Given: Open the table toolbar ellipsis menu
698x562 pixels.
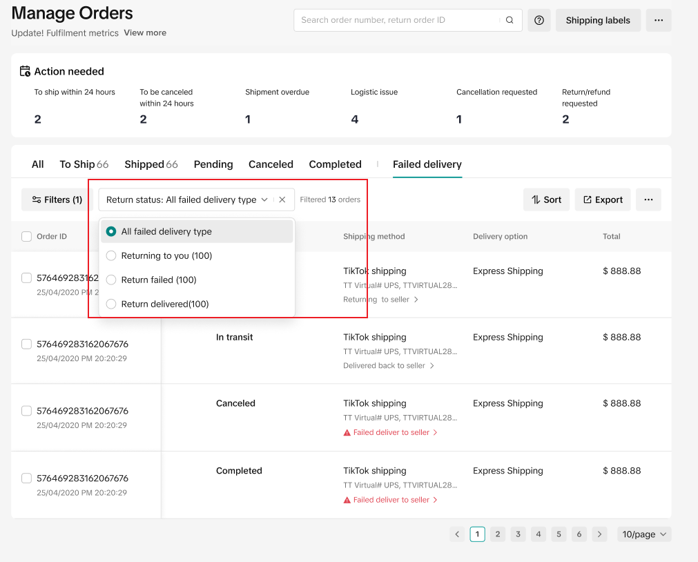Looking at the screenshot, I should [x=648, y=200].
